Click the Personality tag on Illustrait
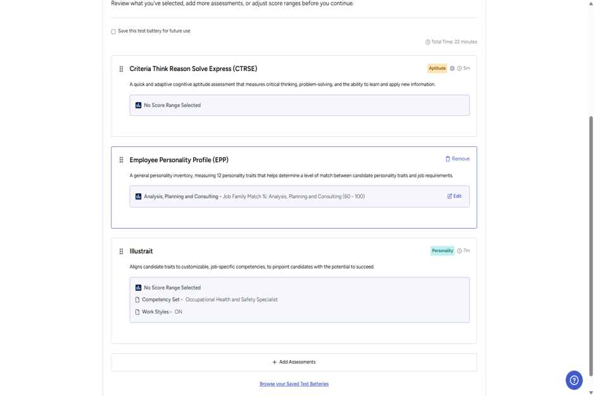This screenshot has width=594, height=396. 443,251
